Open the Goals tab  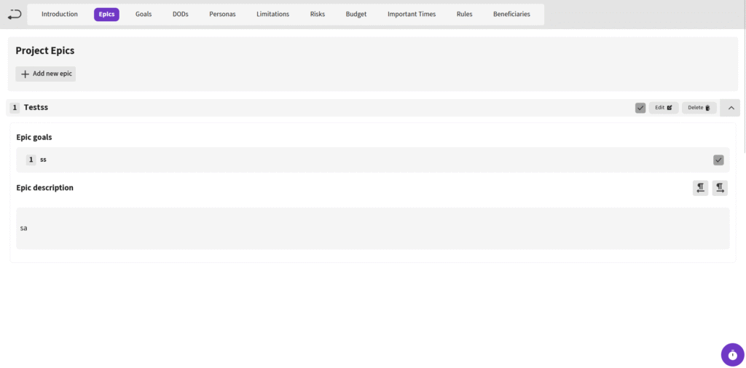click(x=144, y=15)
